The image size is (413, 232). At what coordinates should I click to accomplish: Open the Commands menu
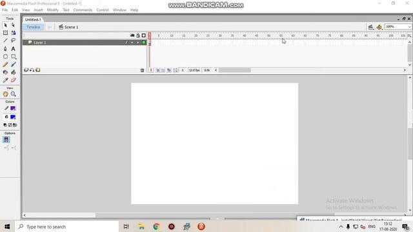83,10
